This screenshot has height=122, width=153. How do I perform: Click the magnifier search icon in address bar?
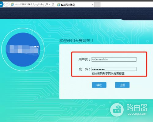click(x=47, y=4)
